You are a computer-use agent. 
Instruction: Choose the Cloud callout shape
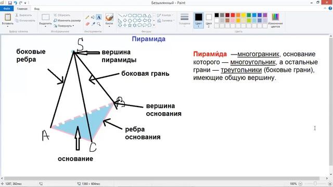(x=149, y=25)
